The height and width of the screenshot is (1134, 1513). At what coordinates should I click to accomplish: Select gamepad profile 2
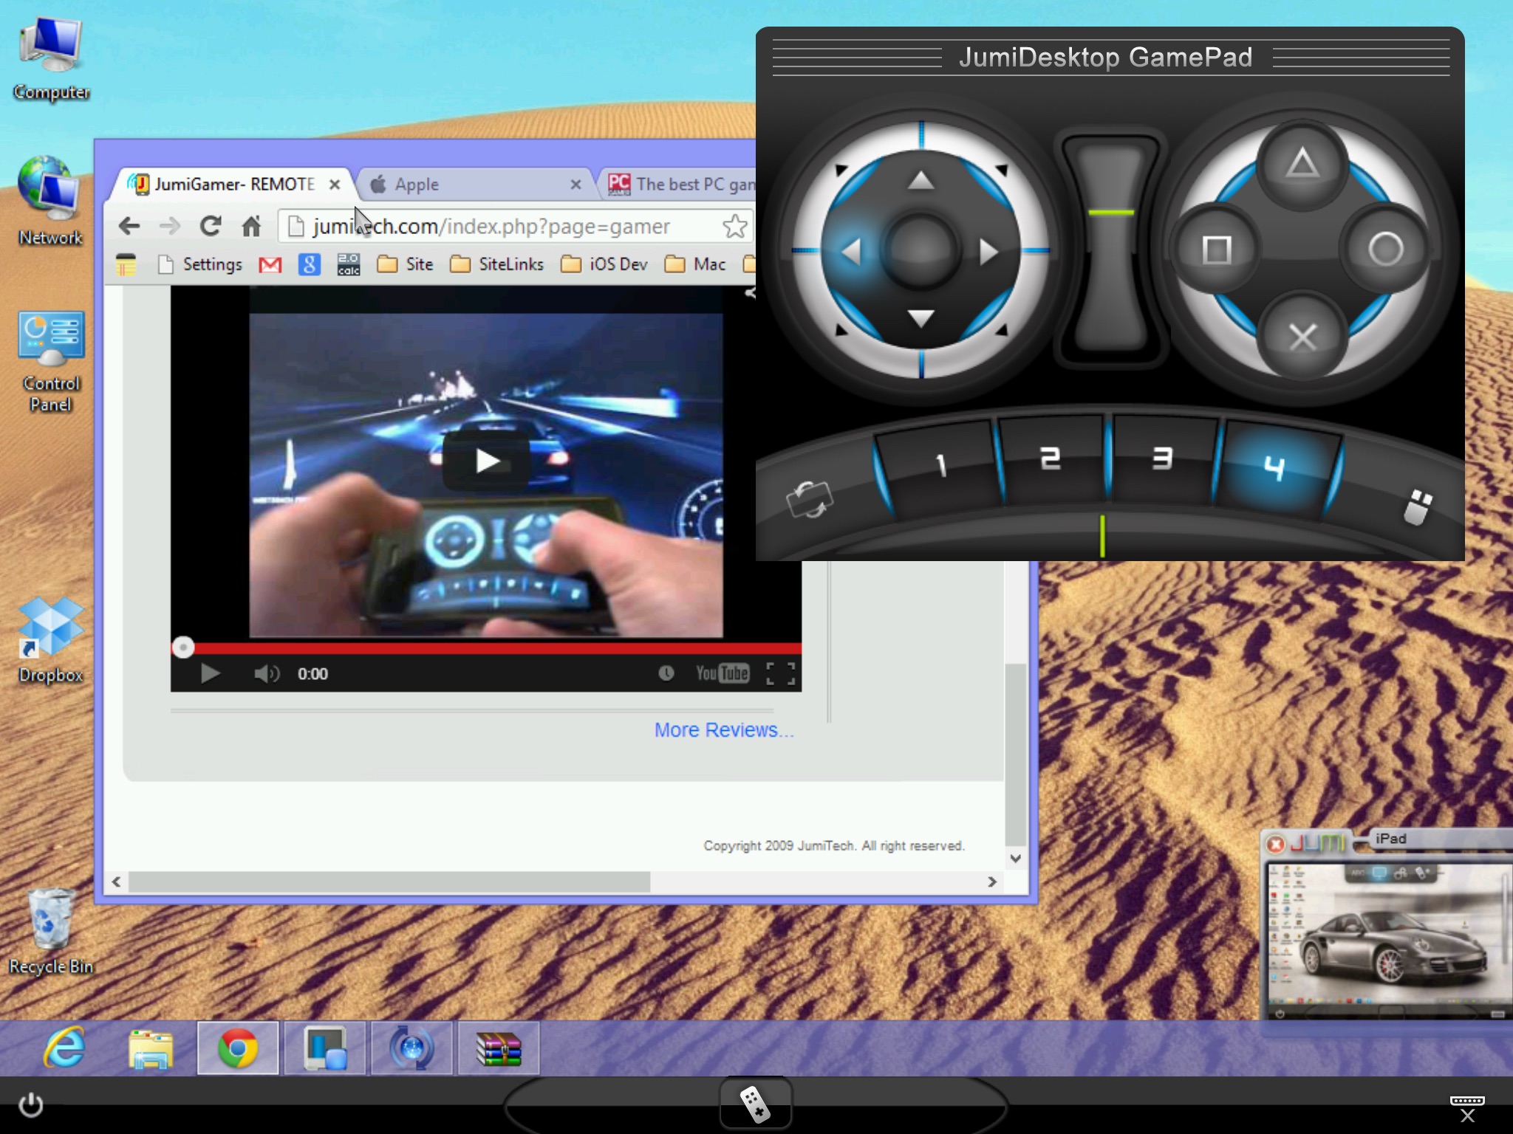(1051, 459)
